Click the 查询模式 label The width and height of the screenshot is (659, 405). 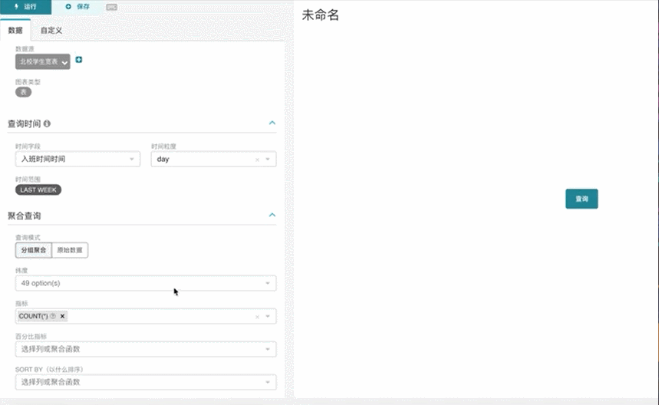coord(28,237)
